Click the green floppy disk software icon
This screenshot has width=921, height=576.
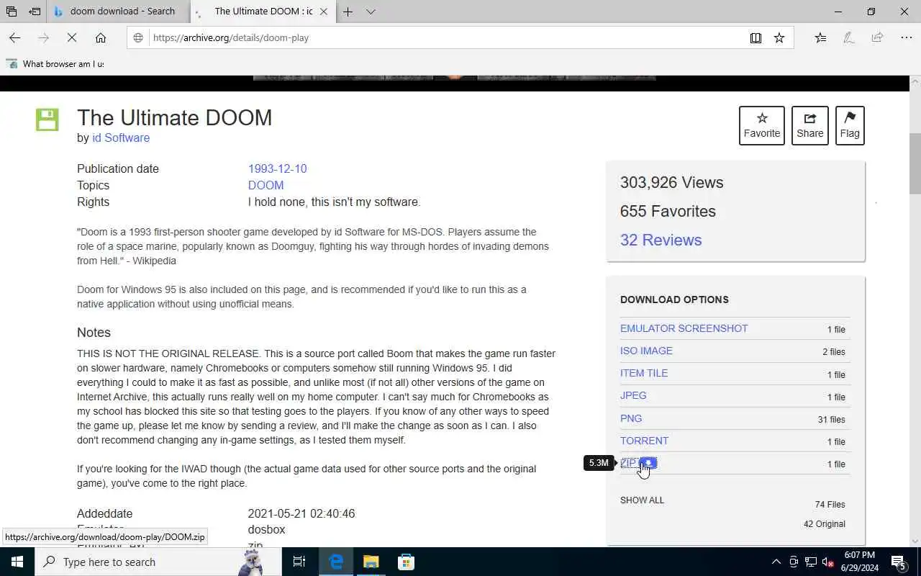point(47,120)
